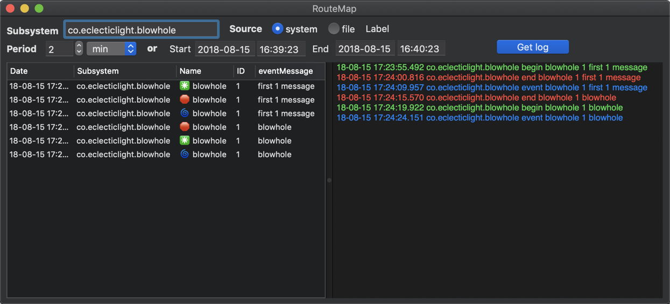Click blue spiral event icon in third row

coord(185,113)
